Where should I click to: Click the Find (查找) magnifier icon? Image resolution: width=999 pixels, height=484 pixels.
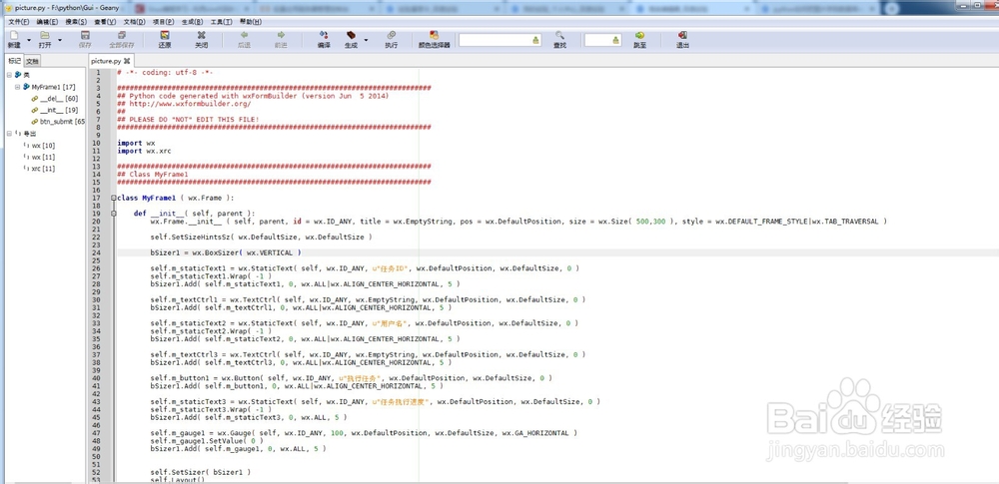tap(559, 35)
